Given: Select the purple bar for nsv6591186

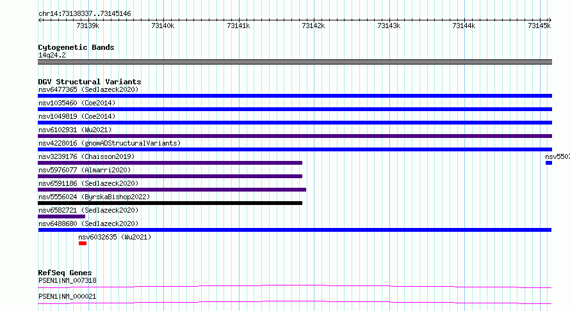Looking at the screenshot, I should 172,190.
